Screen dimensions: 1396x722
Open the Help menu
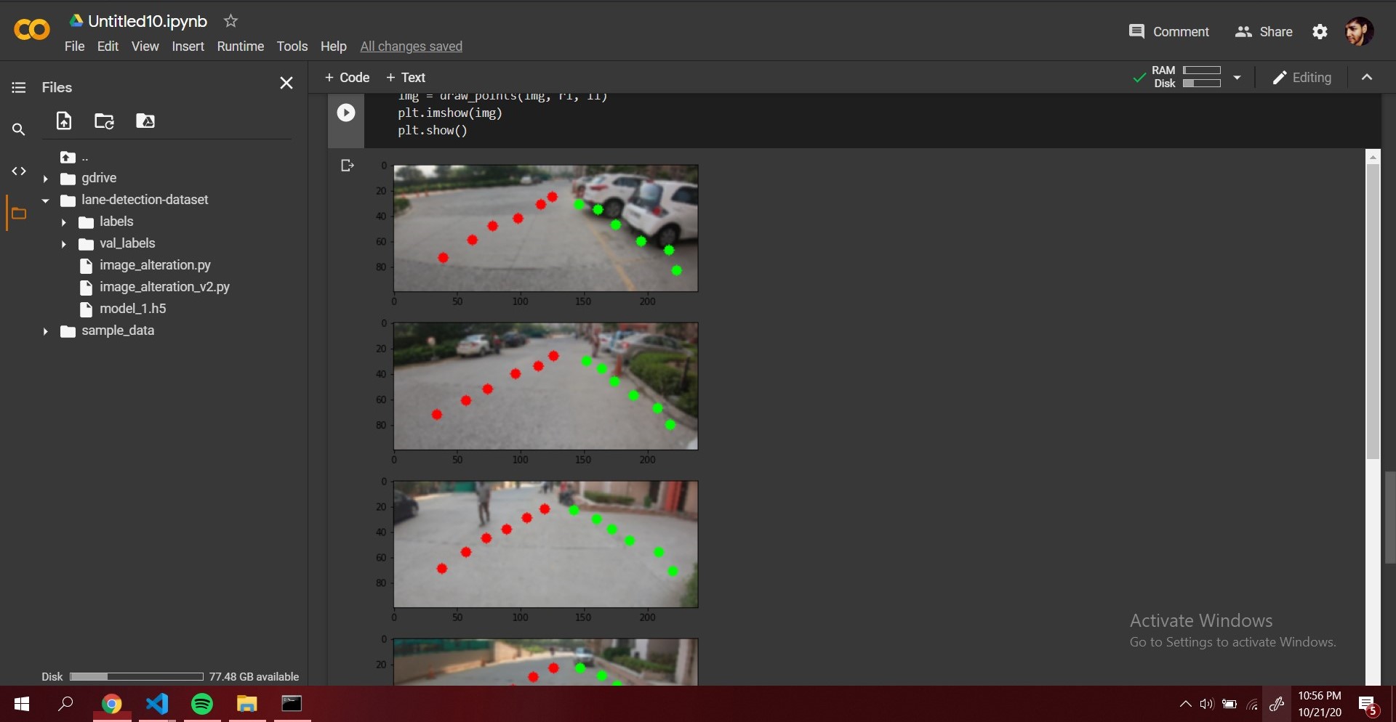click(x=333, y=46)
